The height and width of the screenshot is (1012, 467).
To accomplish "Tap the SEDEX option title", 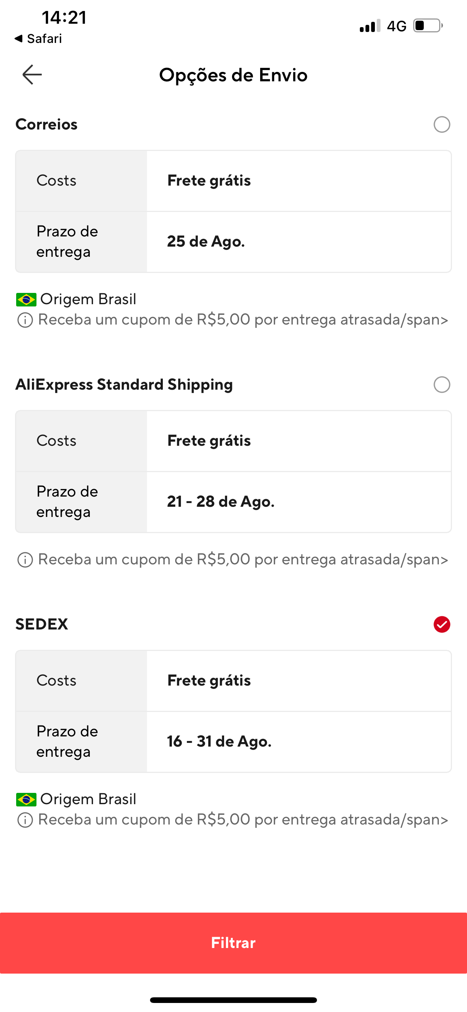I will (x=42, y=624).
